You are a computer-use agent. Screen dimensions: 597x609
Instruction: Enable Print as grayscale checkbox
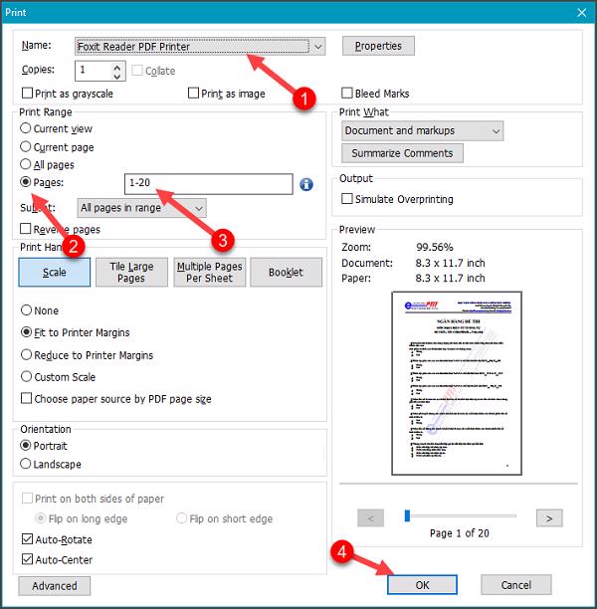27,94
